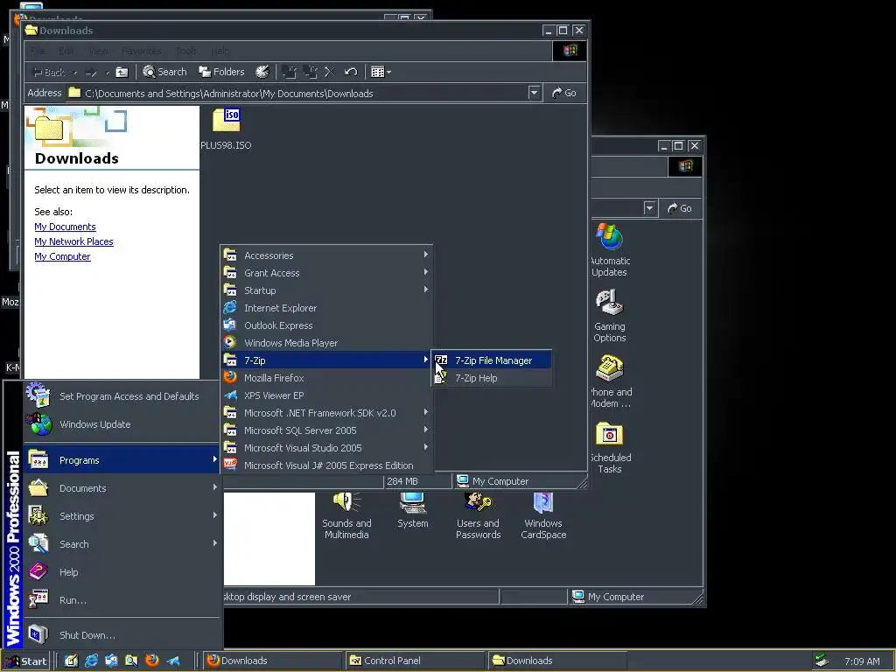Open Settings in the Start menu

click(x=122, y=516)
